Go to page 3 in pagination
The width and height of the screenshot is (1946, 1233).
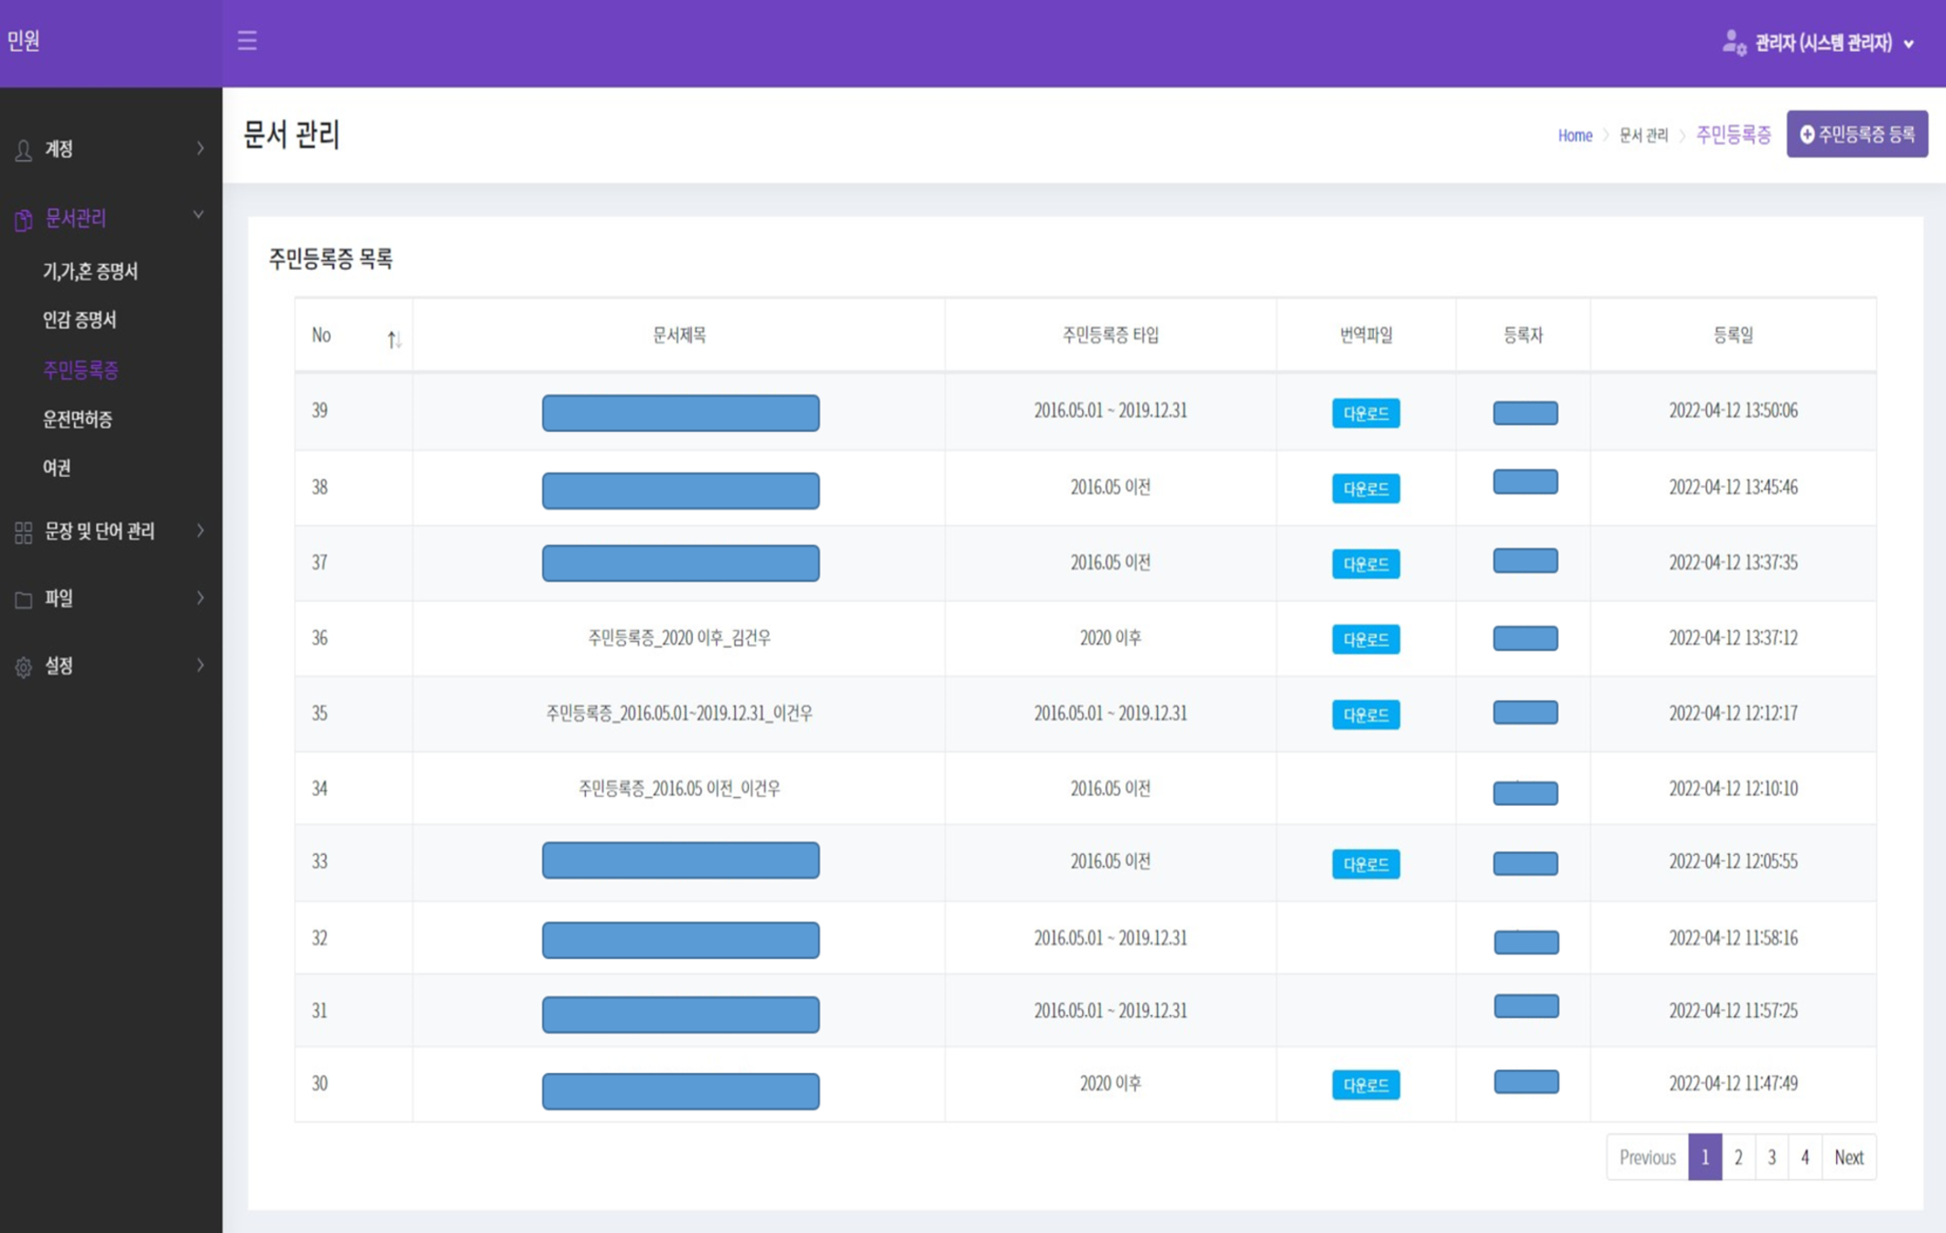tap(1771, 1157)
